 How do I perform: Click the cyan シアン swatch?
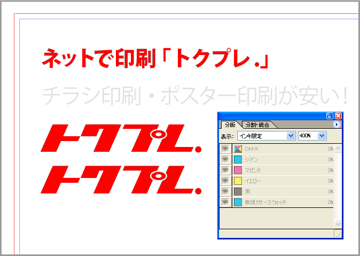click(238, 159)
